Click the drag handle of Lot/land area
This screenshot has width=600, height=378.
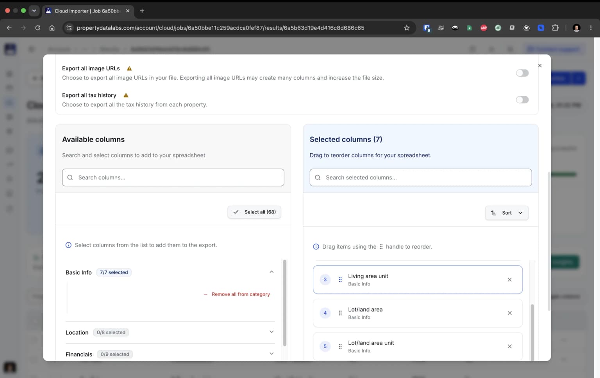tap(340, 313)
